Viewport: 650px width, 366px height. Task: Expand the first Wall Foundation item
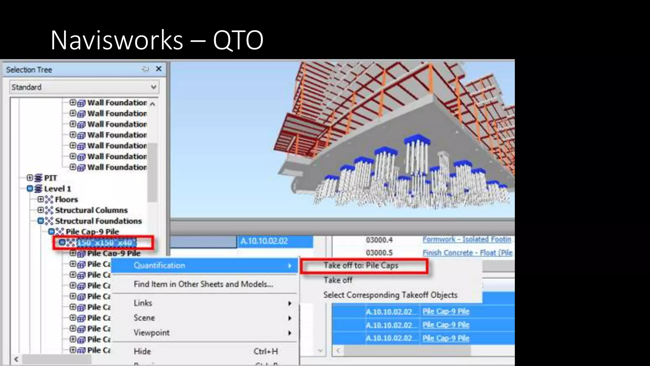tap(73, 103)
